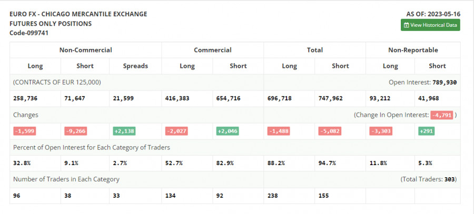The width and height of the screenshot is (474, 214).
Task: Select the Total column group header
Action: [x=314, y=50]
